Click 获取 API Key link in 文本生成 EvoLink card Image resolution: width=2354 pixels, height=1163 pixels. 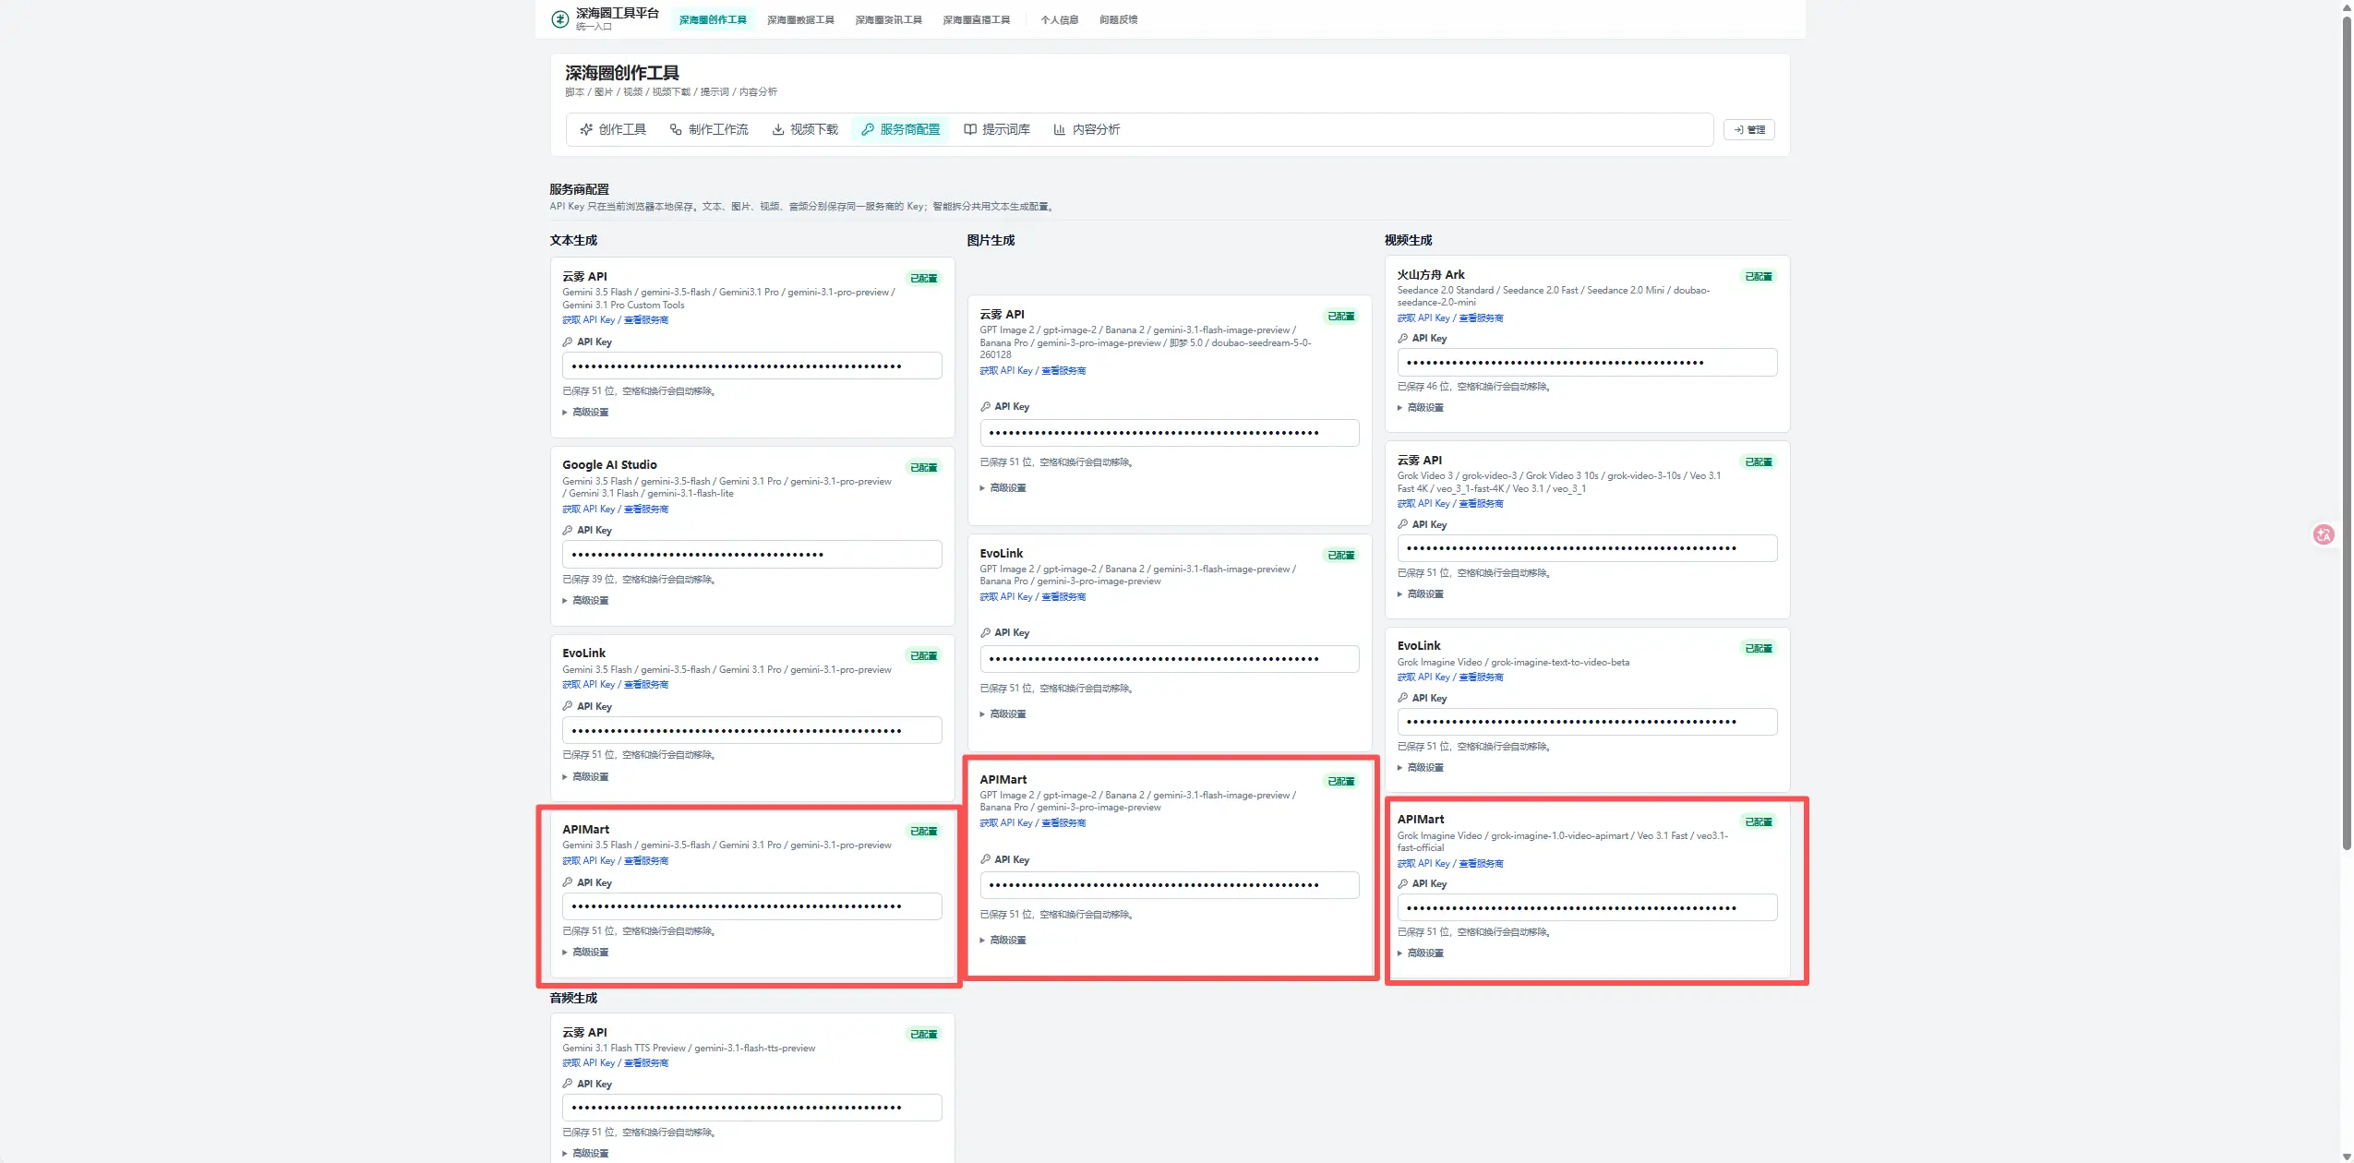588,685
